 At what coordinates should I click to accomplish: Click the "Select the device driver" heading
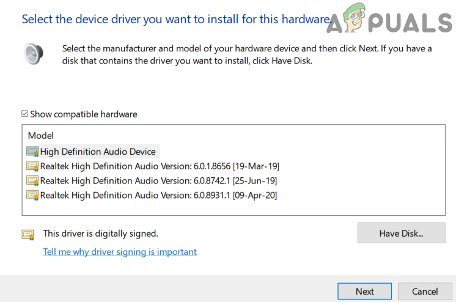(175, 19)
